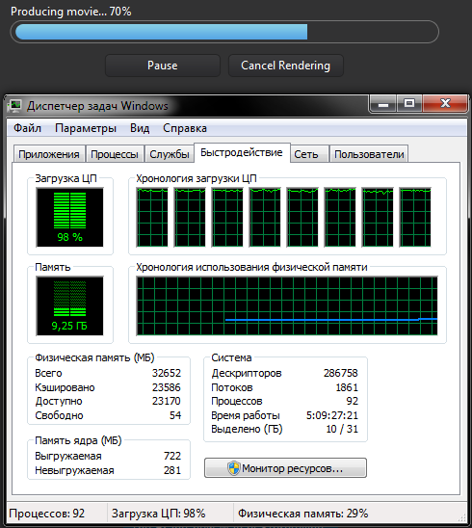The height and width of the screenshot is (528, 472).
Task: Click the Кэшировано value 23586
Action: pyautogui.click(x=167, y=387)
